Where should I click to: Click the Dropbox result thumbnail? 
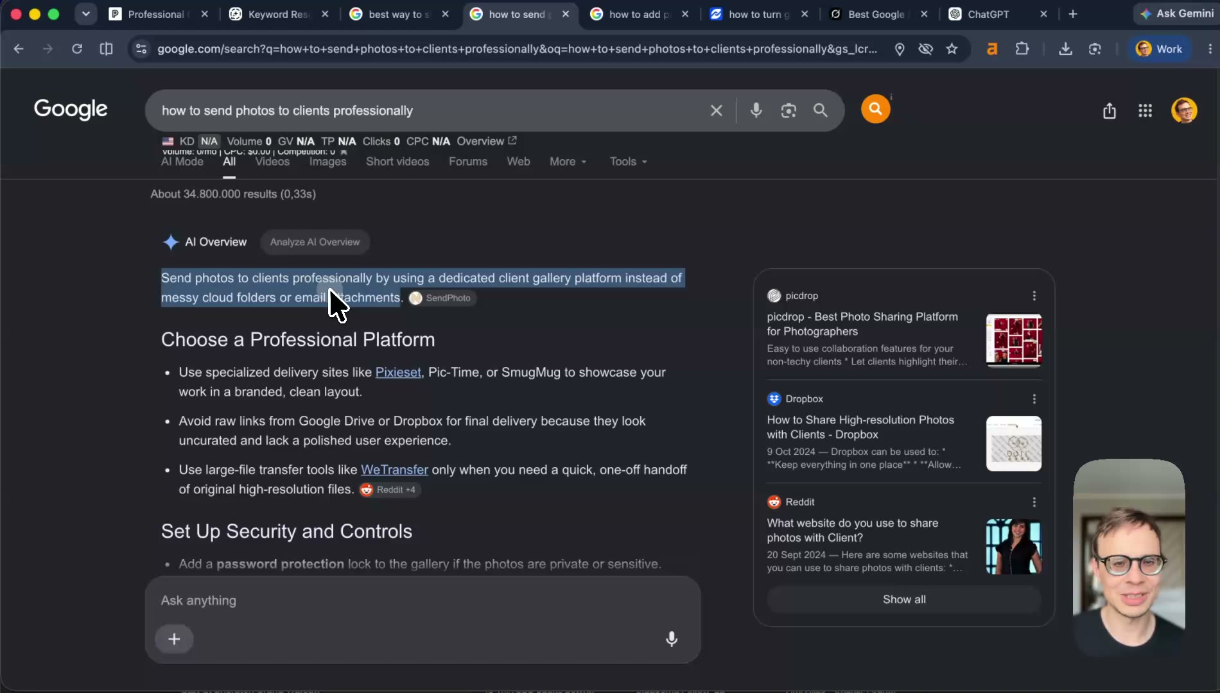pyautogui.click(x=1014, y=443)
